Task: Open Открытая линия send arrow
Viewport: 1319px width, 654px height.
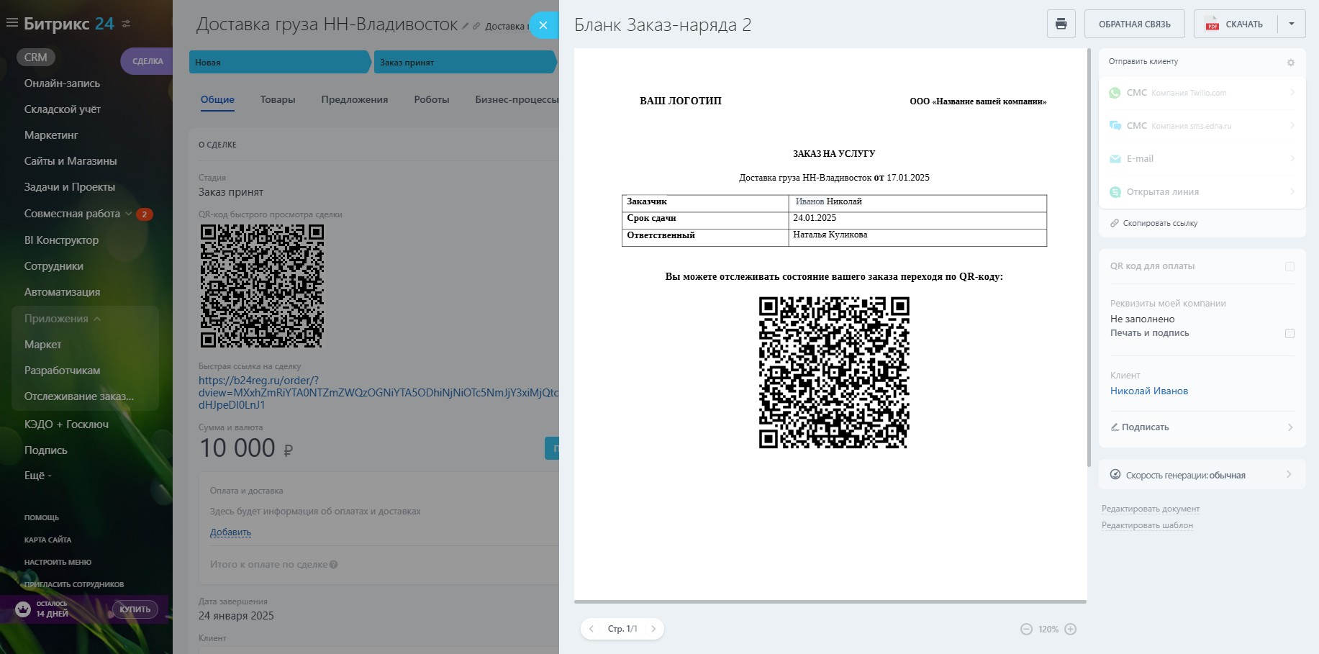Action: coord(1292,192)
